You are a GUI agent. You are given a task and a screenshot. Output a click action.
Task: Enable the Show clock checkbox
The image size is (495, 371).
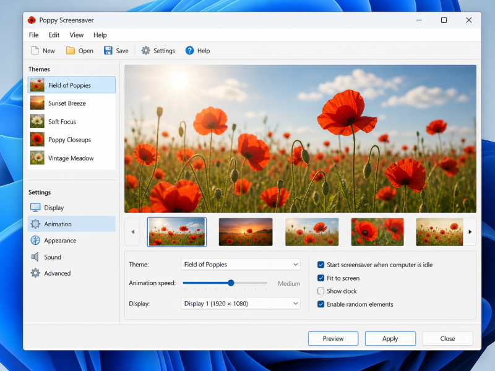321,291
